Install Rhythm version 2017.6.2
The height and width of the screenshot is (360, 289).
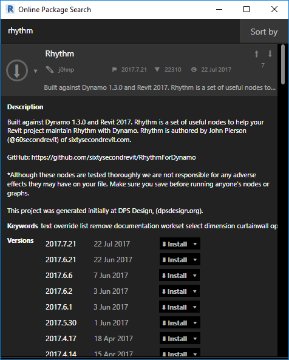pos(174,291)
